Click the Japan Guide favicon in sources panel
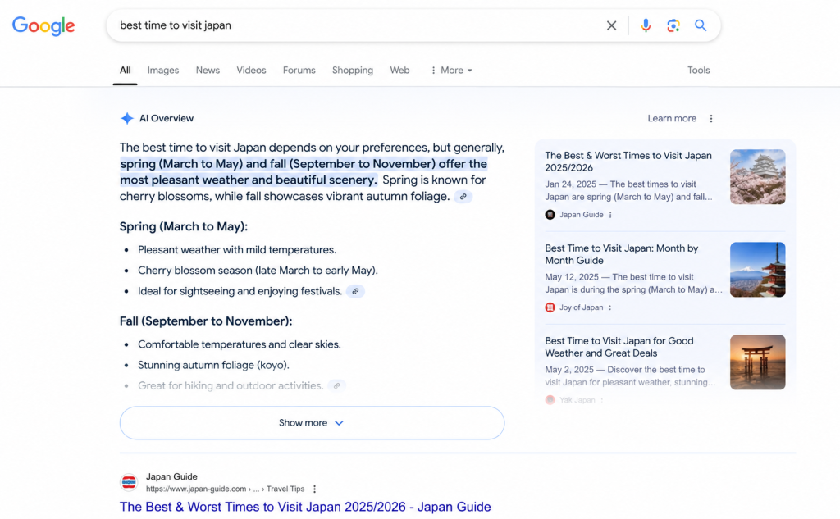Image resolution: width=840 pixels, height=519 pixels. coord(550,215)
